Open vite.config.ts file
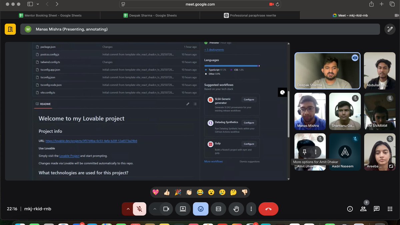 tap(48, 93)
